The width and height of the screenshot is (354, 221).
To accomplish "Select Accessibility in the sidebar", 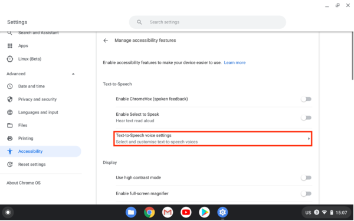I will (41, 151).
